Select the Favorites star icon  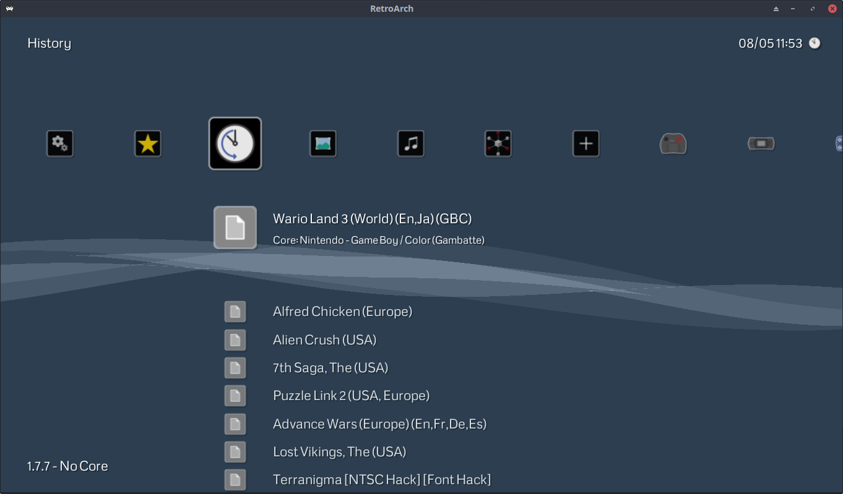tap(148, 144)
